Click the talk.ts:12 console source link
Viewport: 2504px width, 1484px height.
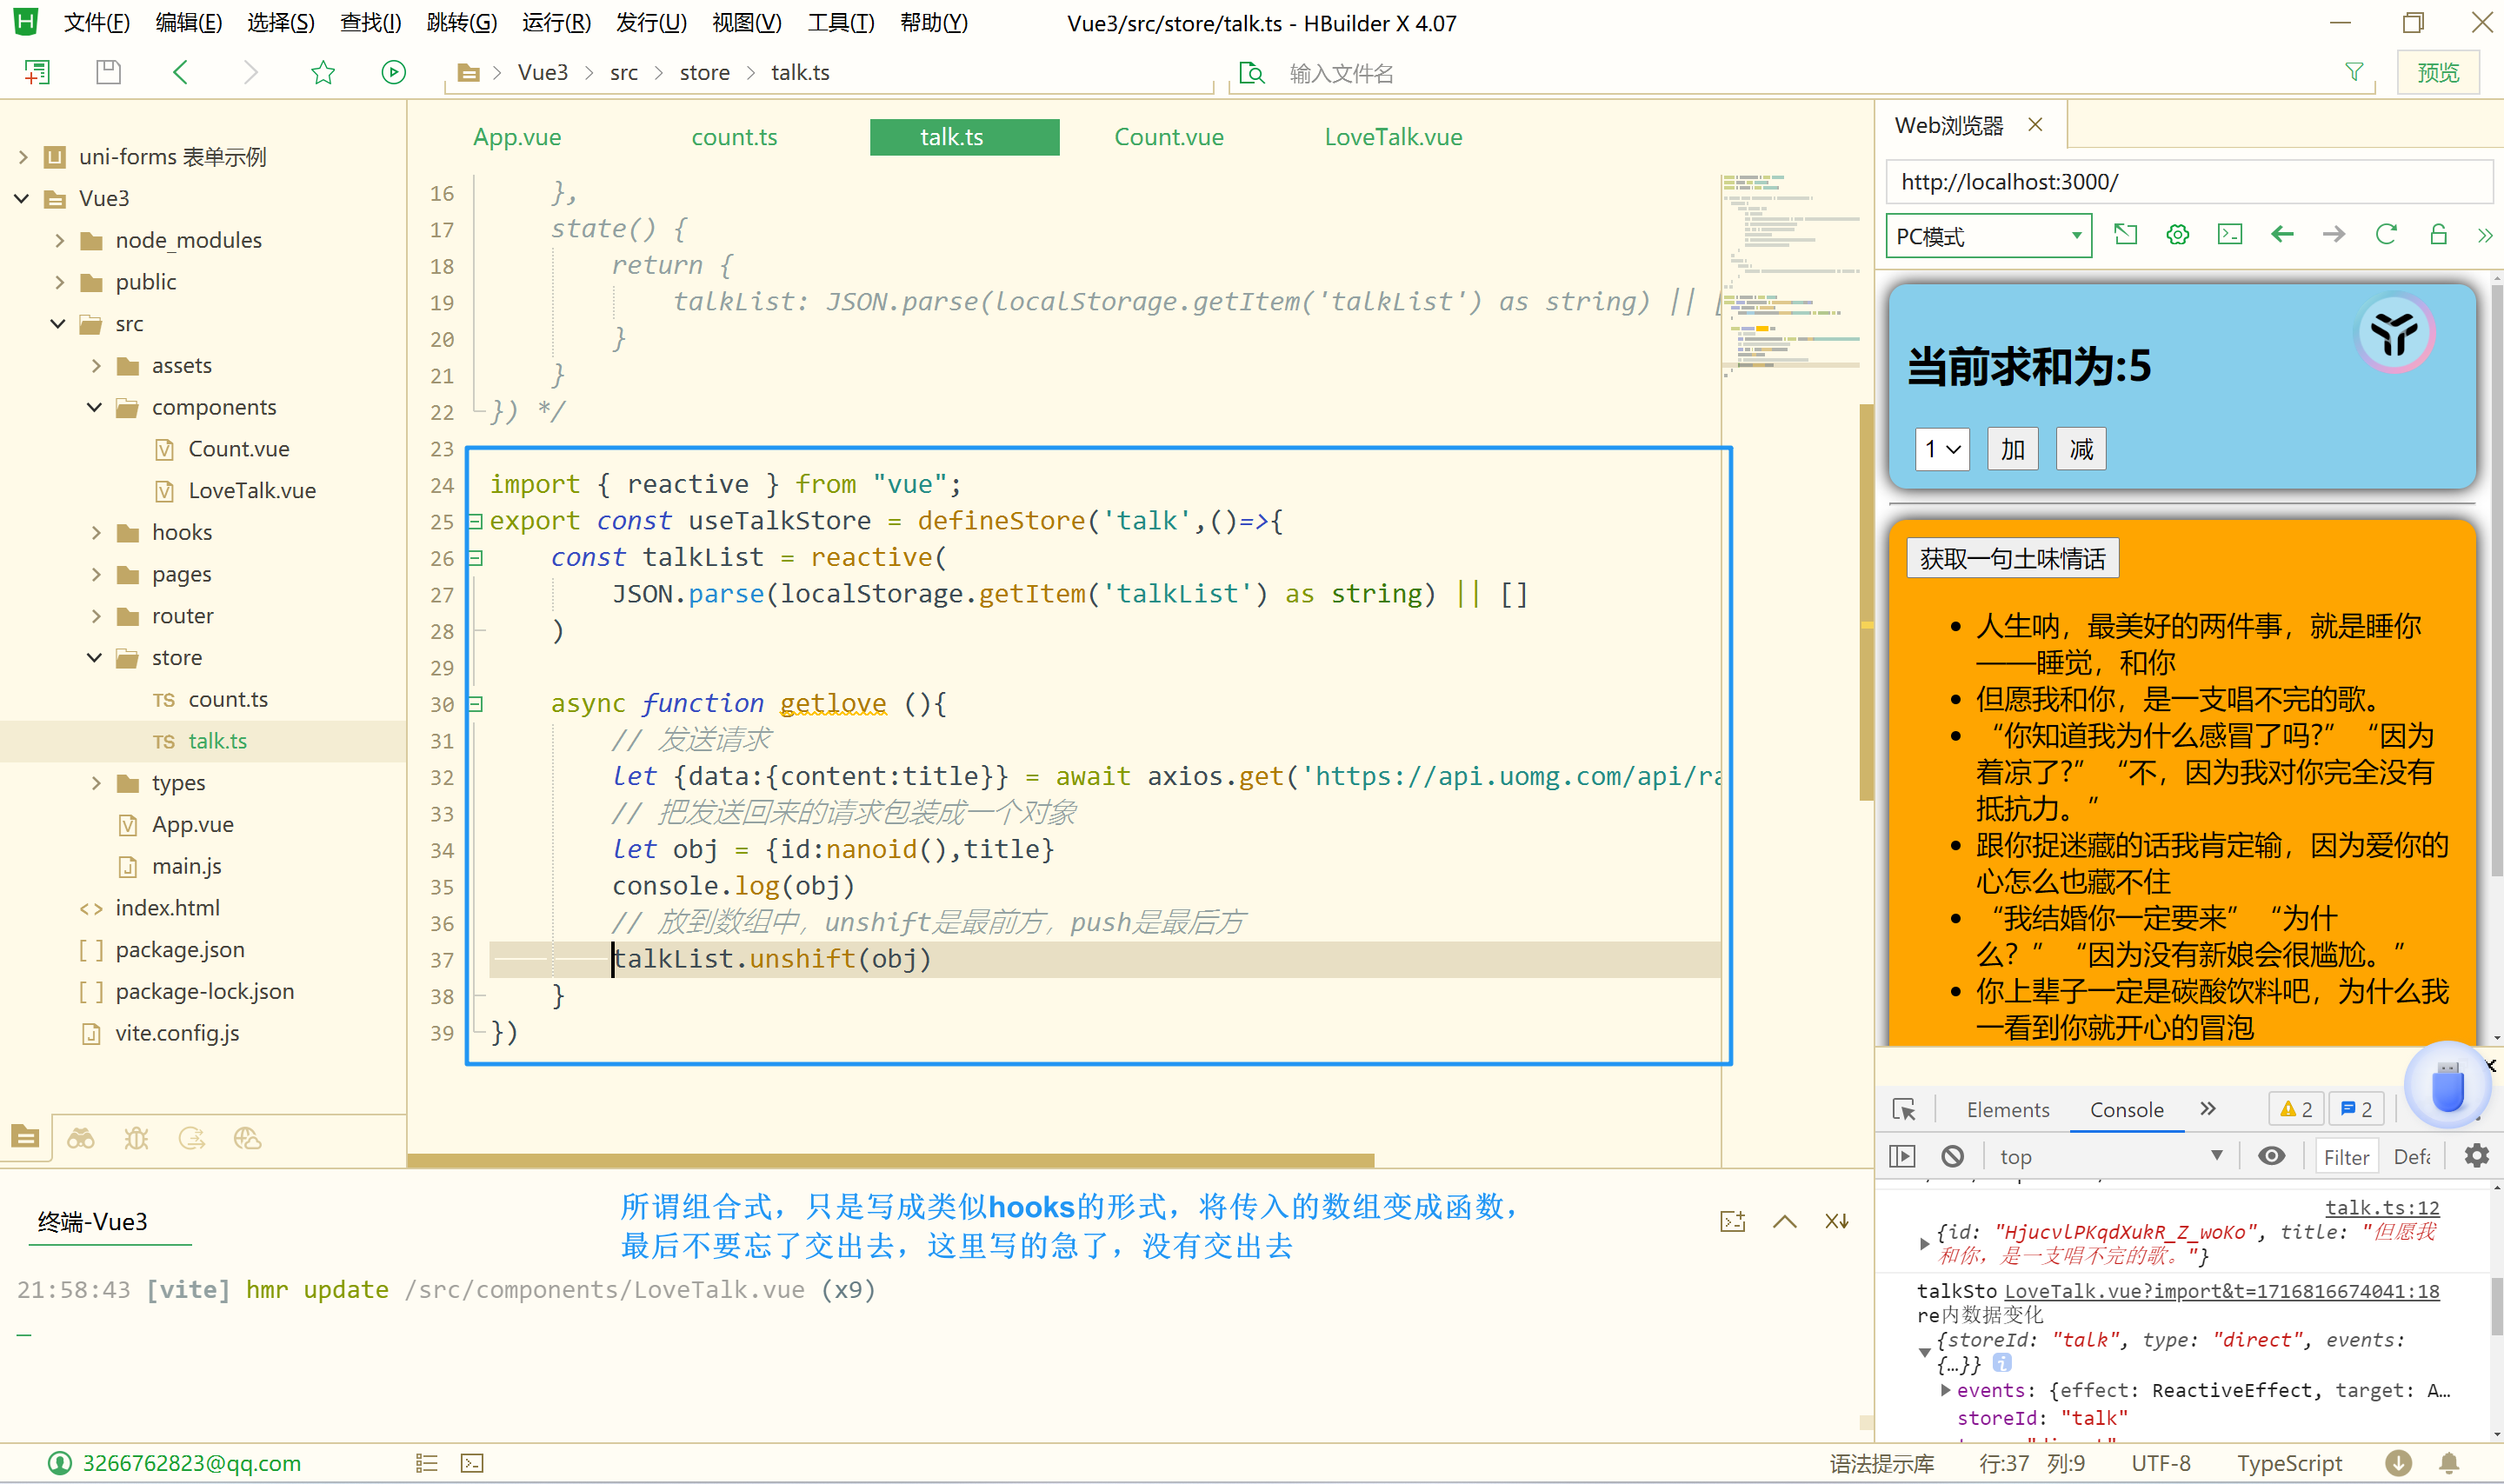[x=2381, y=1207]
